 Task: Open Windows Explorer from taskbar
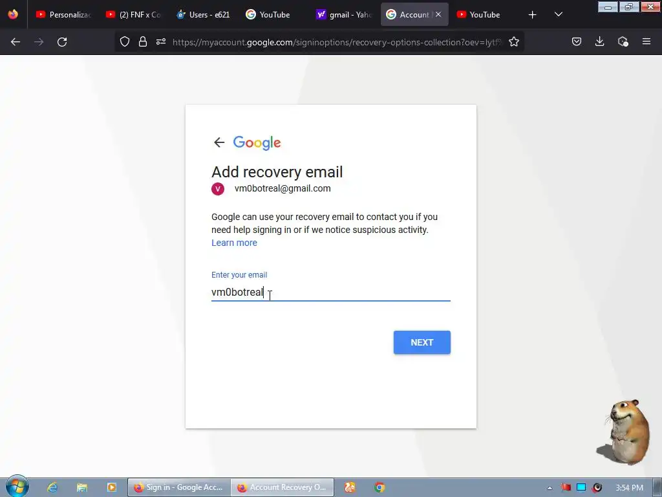tap(82, 487)
